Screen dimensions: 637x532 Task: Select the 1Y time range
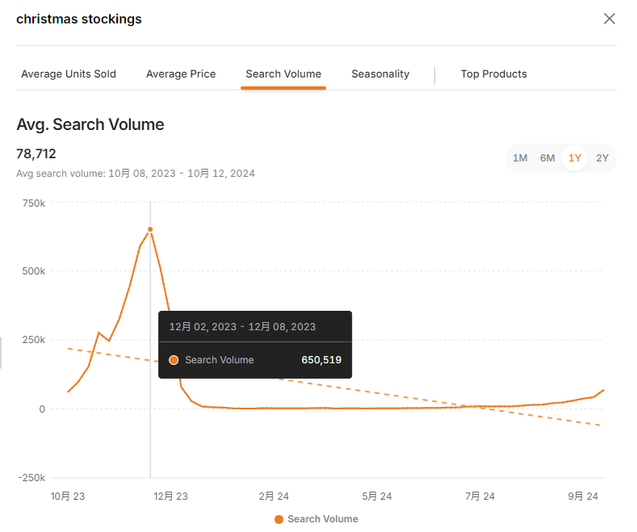[575, 158]
